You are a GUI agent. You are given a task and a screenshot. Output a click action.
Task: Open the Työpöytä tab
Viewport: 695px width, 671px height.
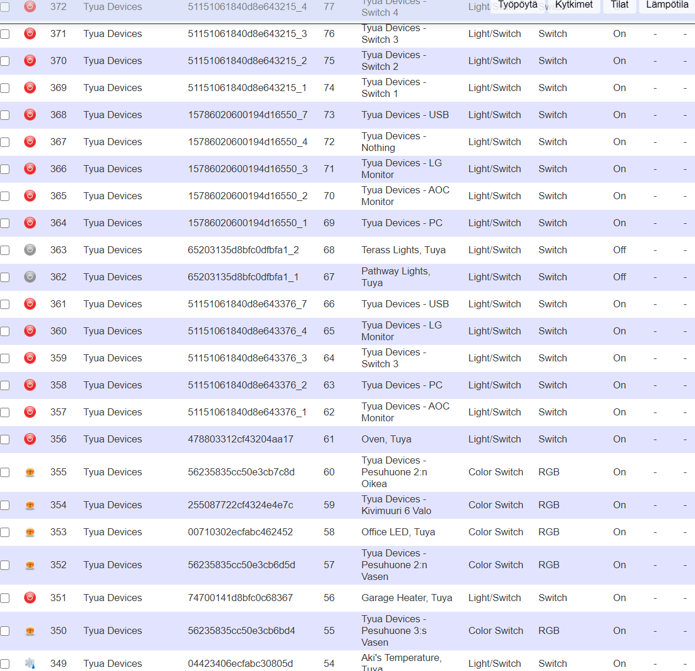point(517,5)
